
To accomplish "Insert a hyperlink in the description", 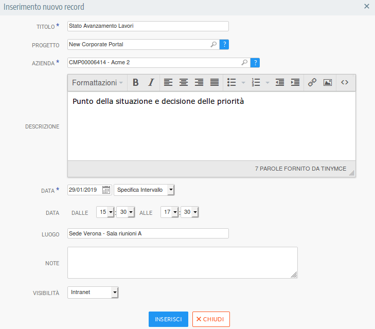I will pyautogui.click(x=312, y=82).
